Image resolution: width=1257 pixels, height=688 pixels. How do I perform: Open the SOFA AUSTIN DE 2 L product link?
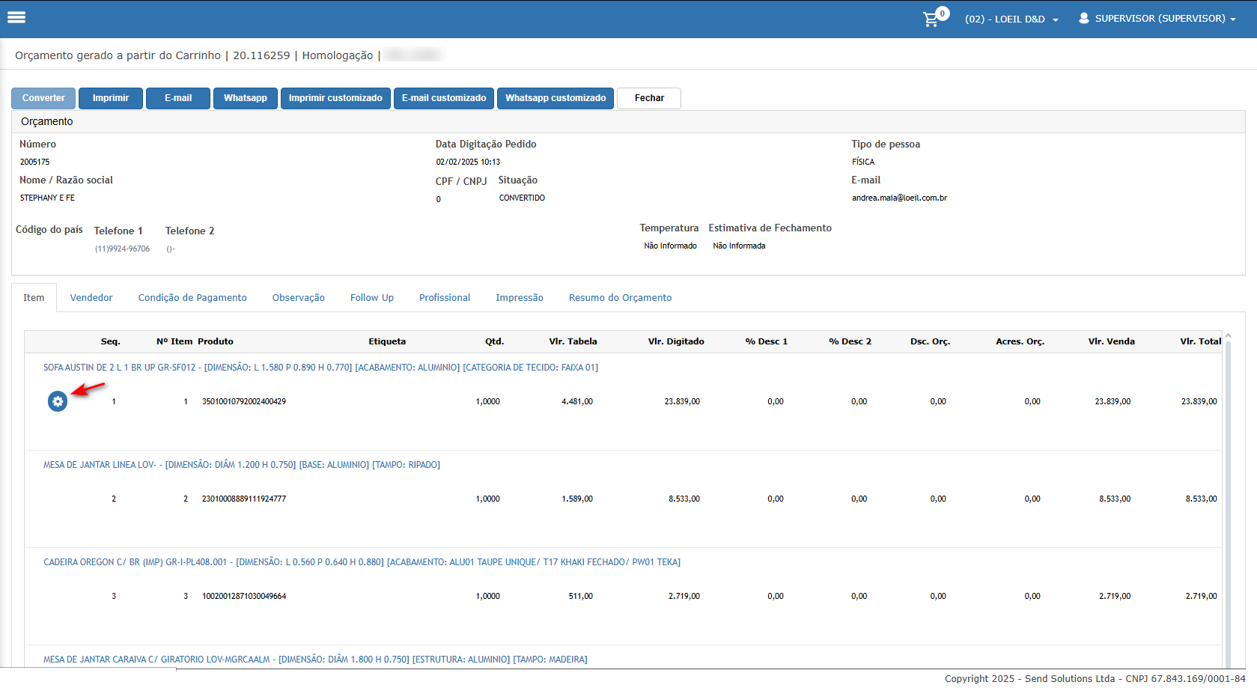(x=320, y=368)
